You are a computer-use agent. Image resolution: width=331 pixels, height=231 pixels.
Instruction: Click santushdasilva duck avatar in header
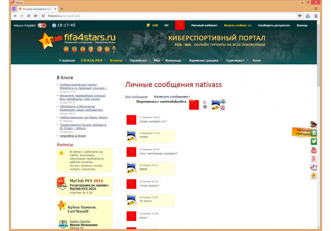point(215,105)
